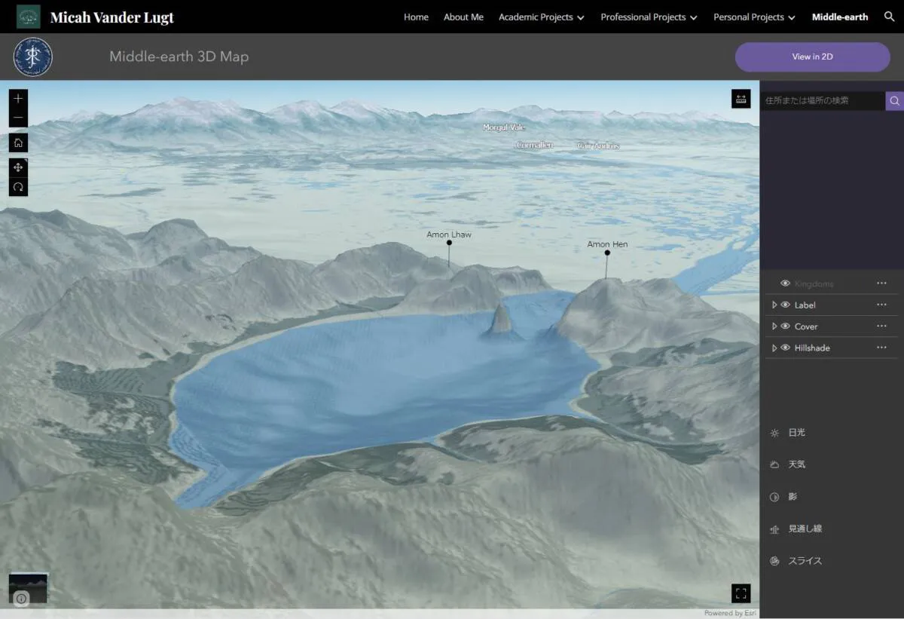Open the 見通し線 line of sight tool
Screen dimensions: 904x619
pyautogui.click(x=796, y=529)
